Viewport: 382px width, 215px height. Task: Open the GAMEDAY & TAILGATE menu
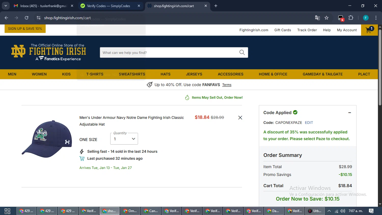pos(323,74)
